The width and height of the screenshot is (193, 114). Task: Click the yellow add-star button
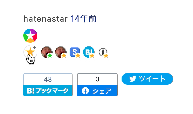pyautogui.click(x=30, y=52)
